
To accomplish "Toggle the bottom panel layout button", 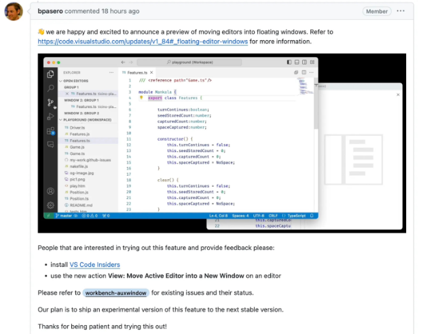I will [x=297, y=62].
